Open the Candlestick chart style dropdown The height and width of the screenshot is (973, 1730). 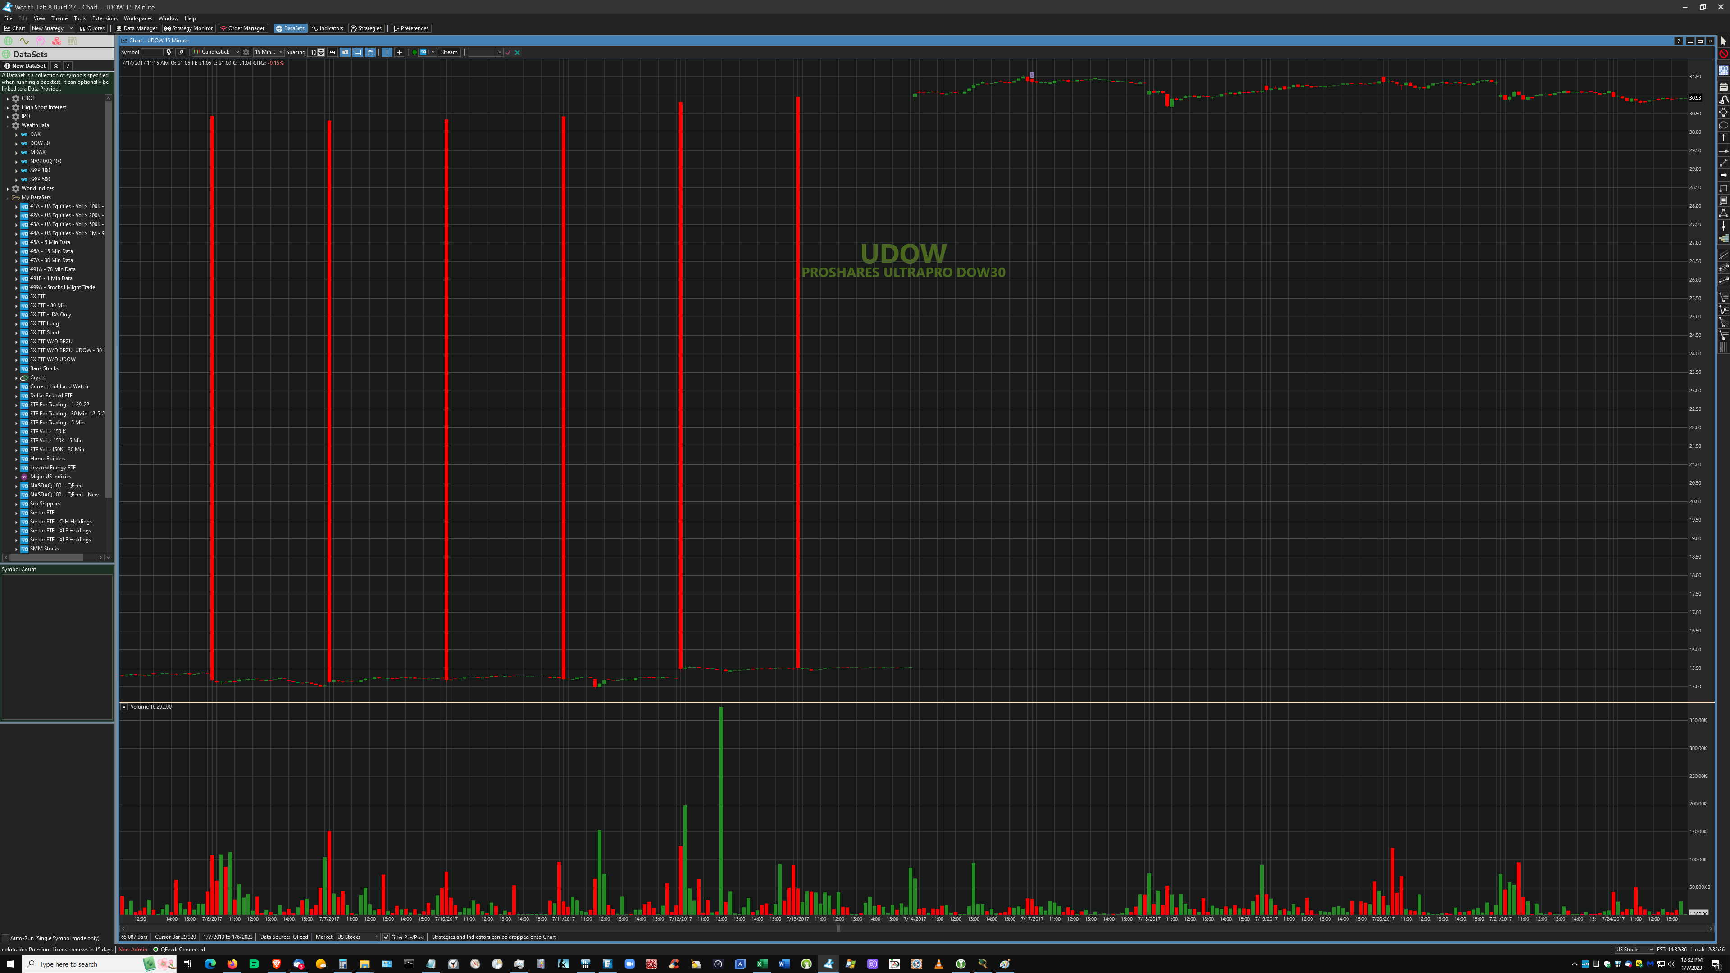216,52
